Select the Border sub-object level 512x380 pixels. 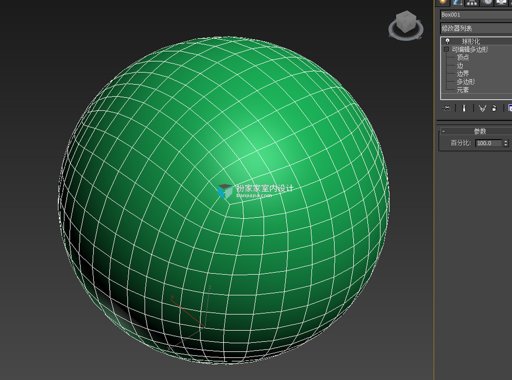tap(463, 74)
